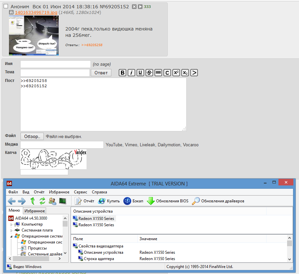Image resolution: width=299 pixels, height=274 pixels.
Task: Click the Back arrow in AIDA64 toolbar
Action: pyautogui.click(x=12, y=201)
